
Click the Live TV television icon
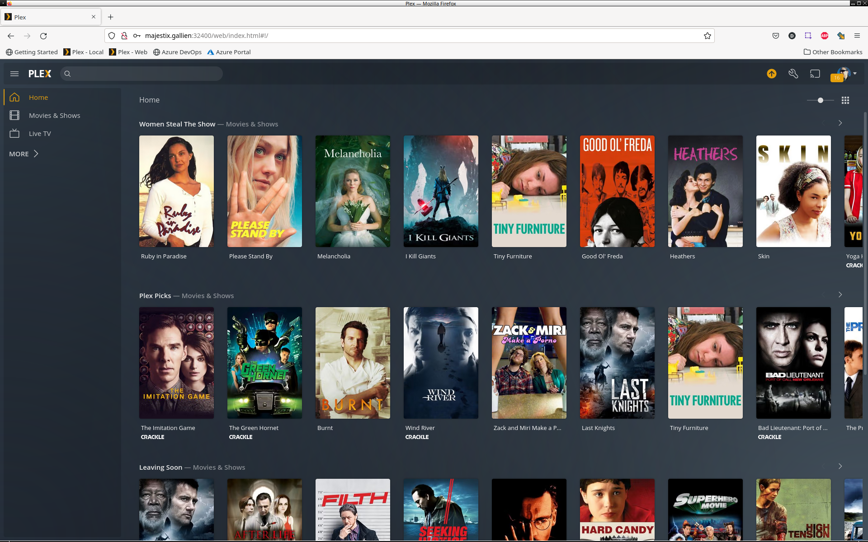[x=14, y=133]
